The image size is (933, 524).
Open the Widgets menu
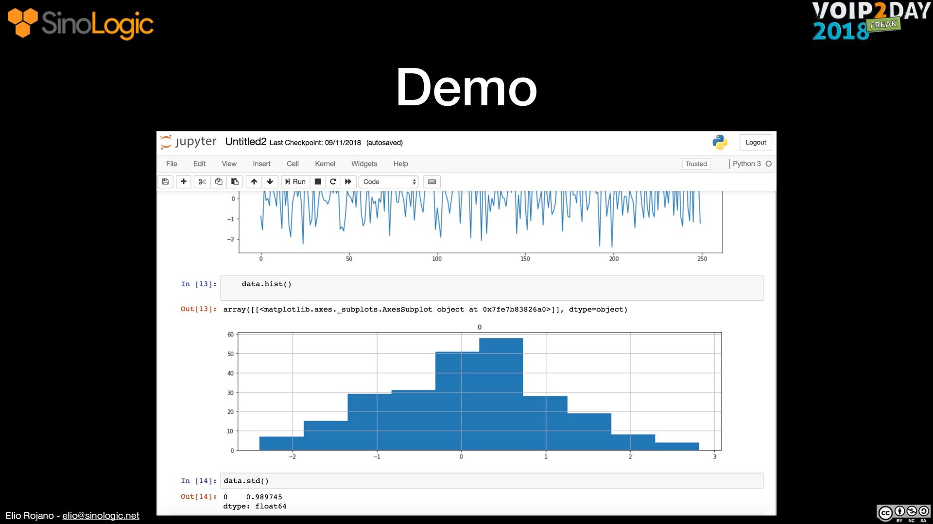(364, 164)
